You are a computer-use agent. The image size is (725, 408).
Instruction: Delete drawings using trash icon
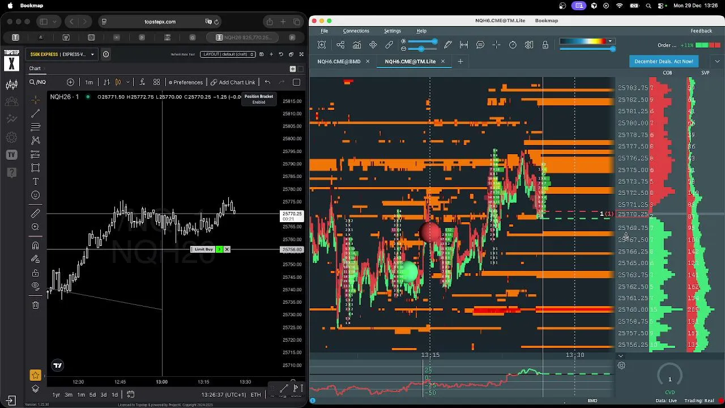[35, 305]
